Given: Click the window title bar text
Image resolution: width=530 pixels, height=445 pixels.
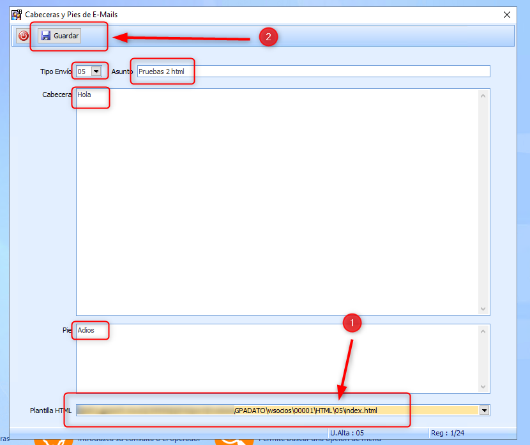Looking at the screenshot, I should (x=72, y=15).
